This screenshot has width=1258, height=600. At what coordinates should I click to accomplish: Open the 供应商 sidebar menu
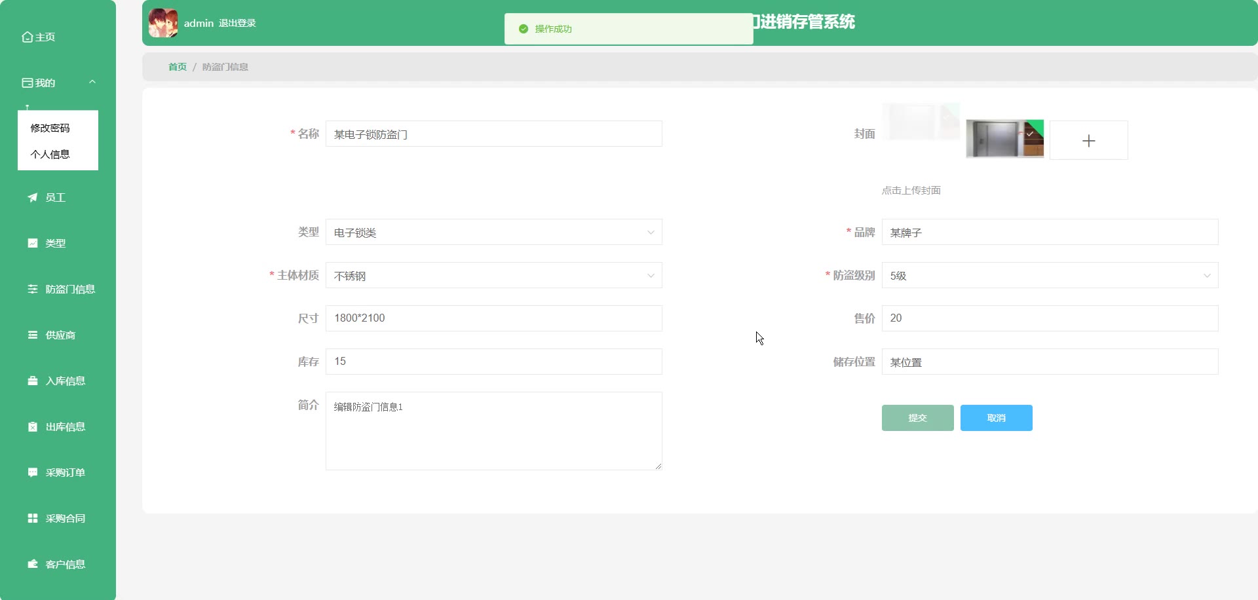[x=60, y=335]
